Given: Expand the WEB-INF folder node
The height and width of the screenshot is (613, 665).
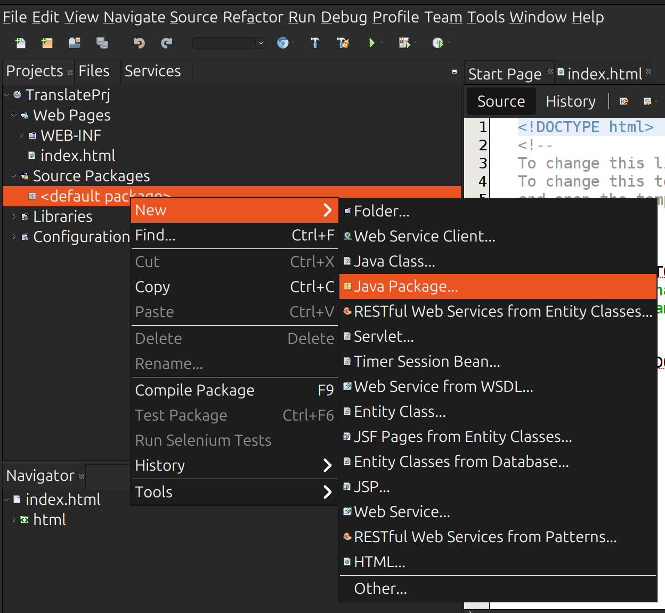Looking at the screenshot, I should click(21, 136).
